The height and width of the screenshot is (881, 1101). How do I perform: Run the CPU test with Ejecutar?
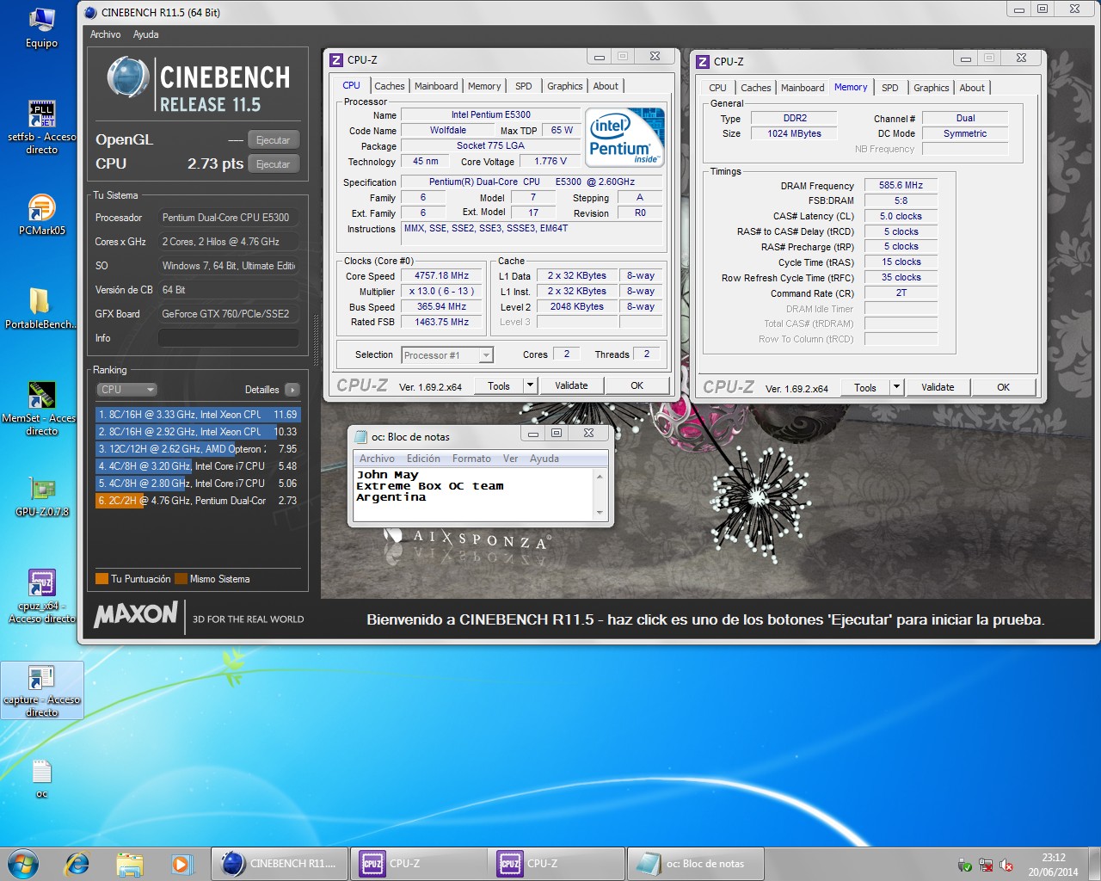point(274,164)
